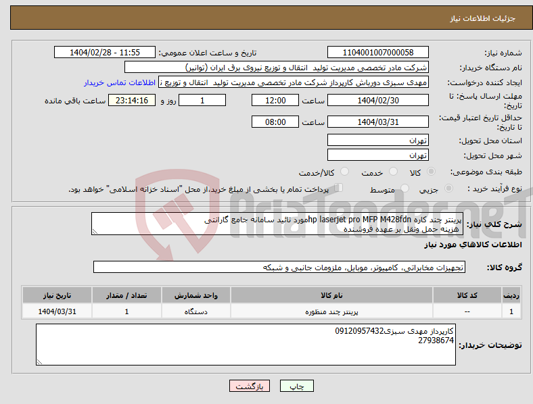Screen dimensions: 533x404
Task: Click the remaining time field 23:14:16
Action: pos(132,100)
